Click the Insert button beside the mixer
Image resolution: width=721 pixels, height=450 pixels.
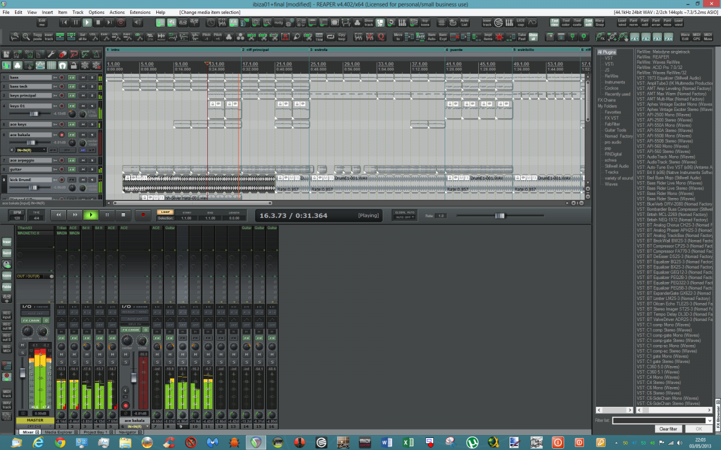click(x=7, y=242)
